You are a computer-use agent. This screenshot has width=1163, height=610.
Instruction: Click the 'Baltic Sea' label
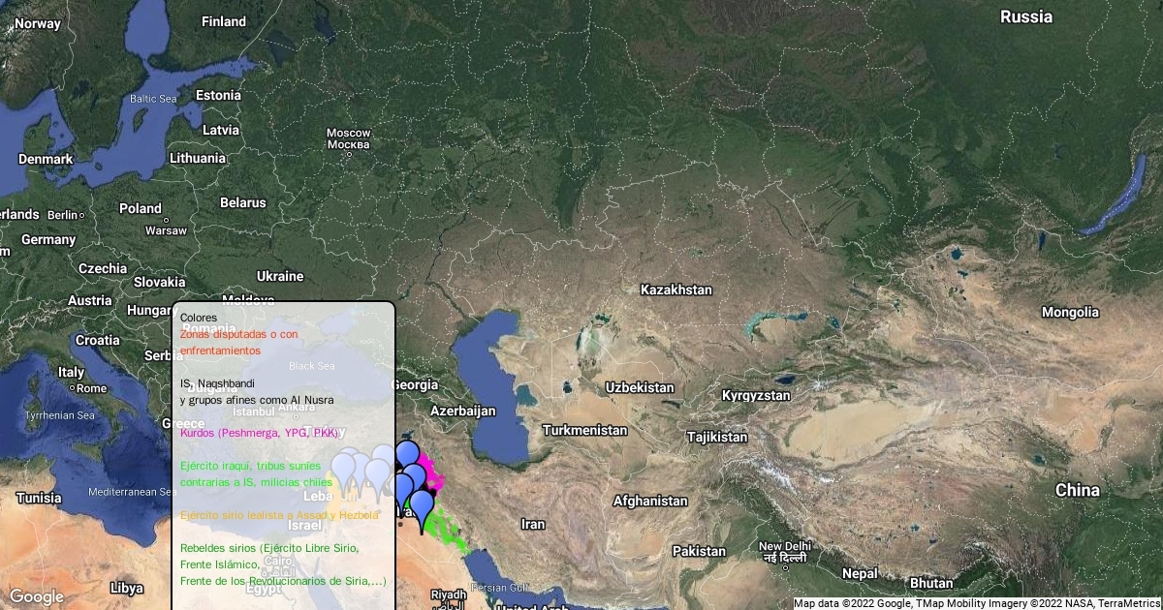point(153,99)
